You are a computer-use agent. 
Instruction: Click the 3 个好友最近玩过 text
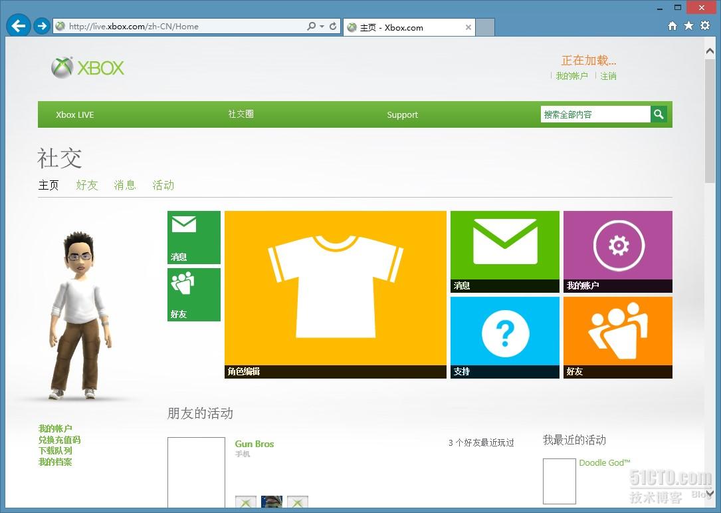[481, 443]
